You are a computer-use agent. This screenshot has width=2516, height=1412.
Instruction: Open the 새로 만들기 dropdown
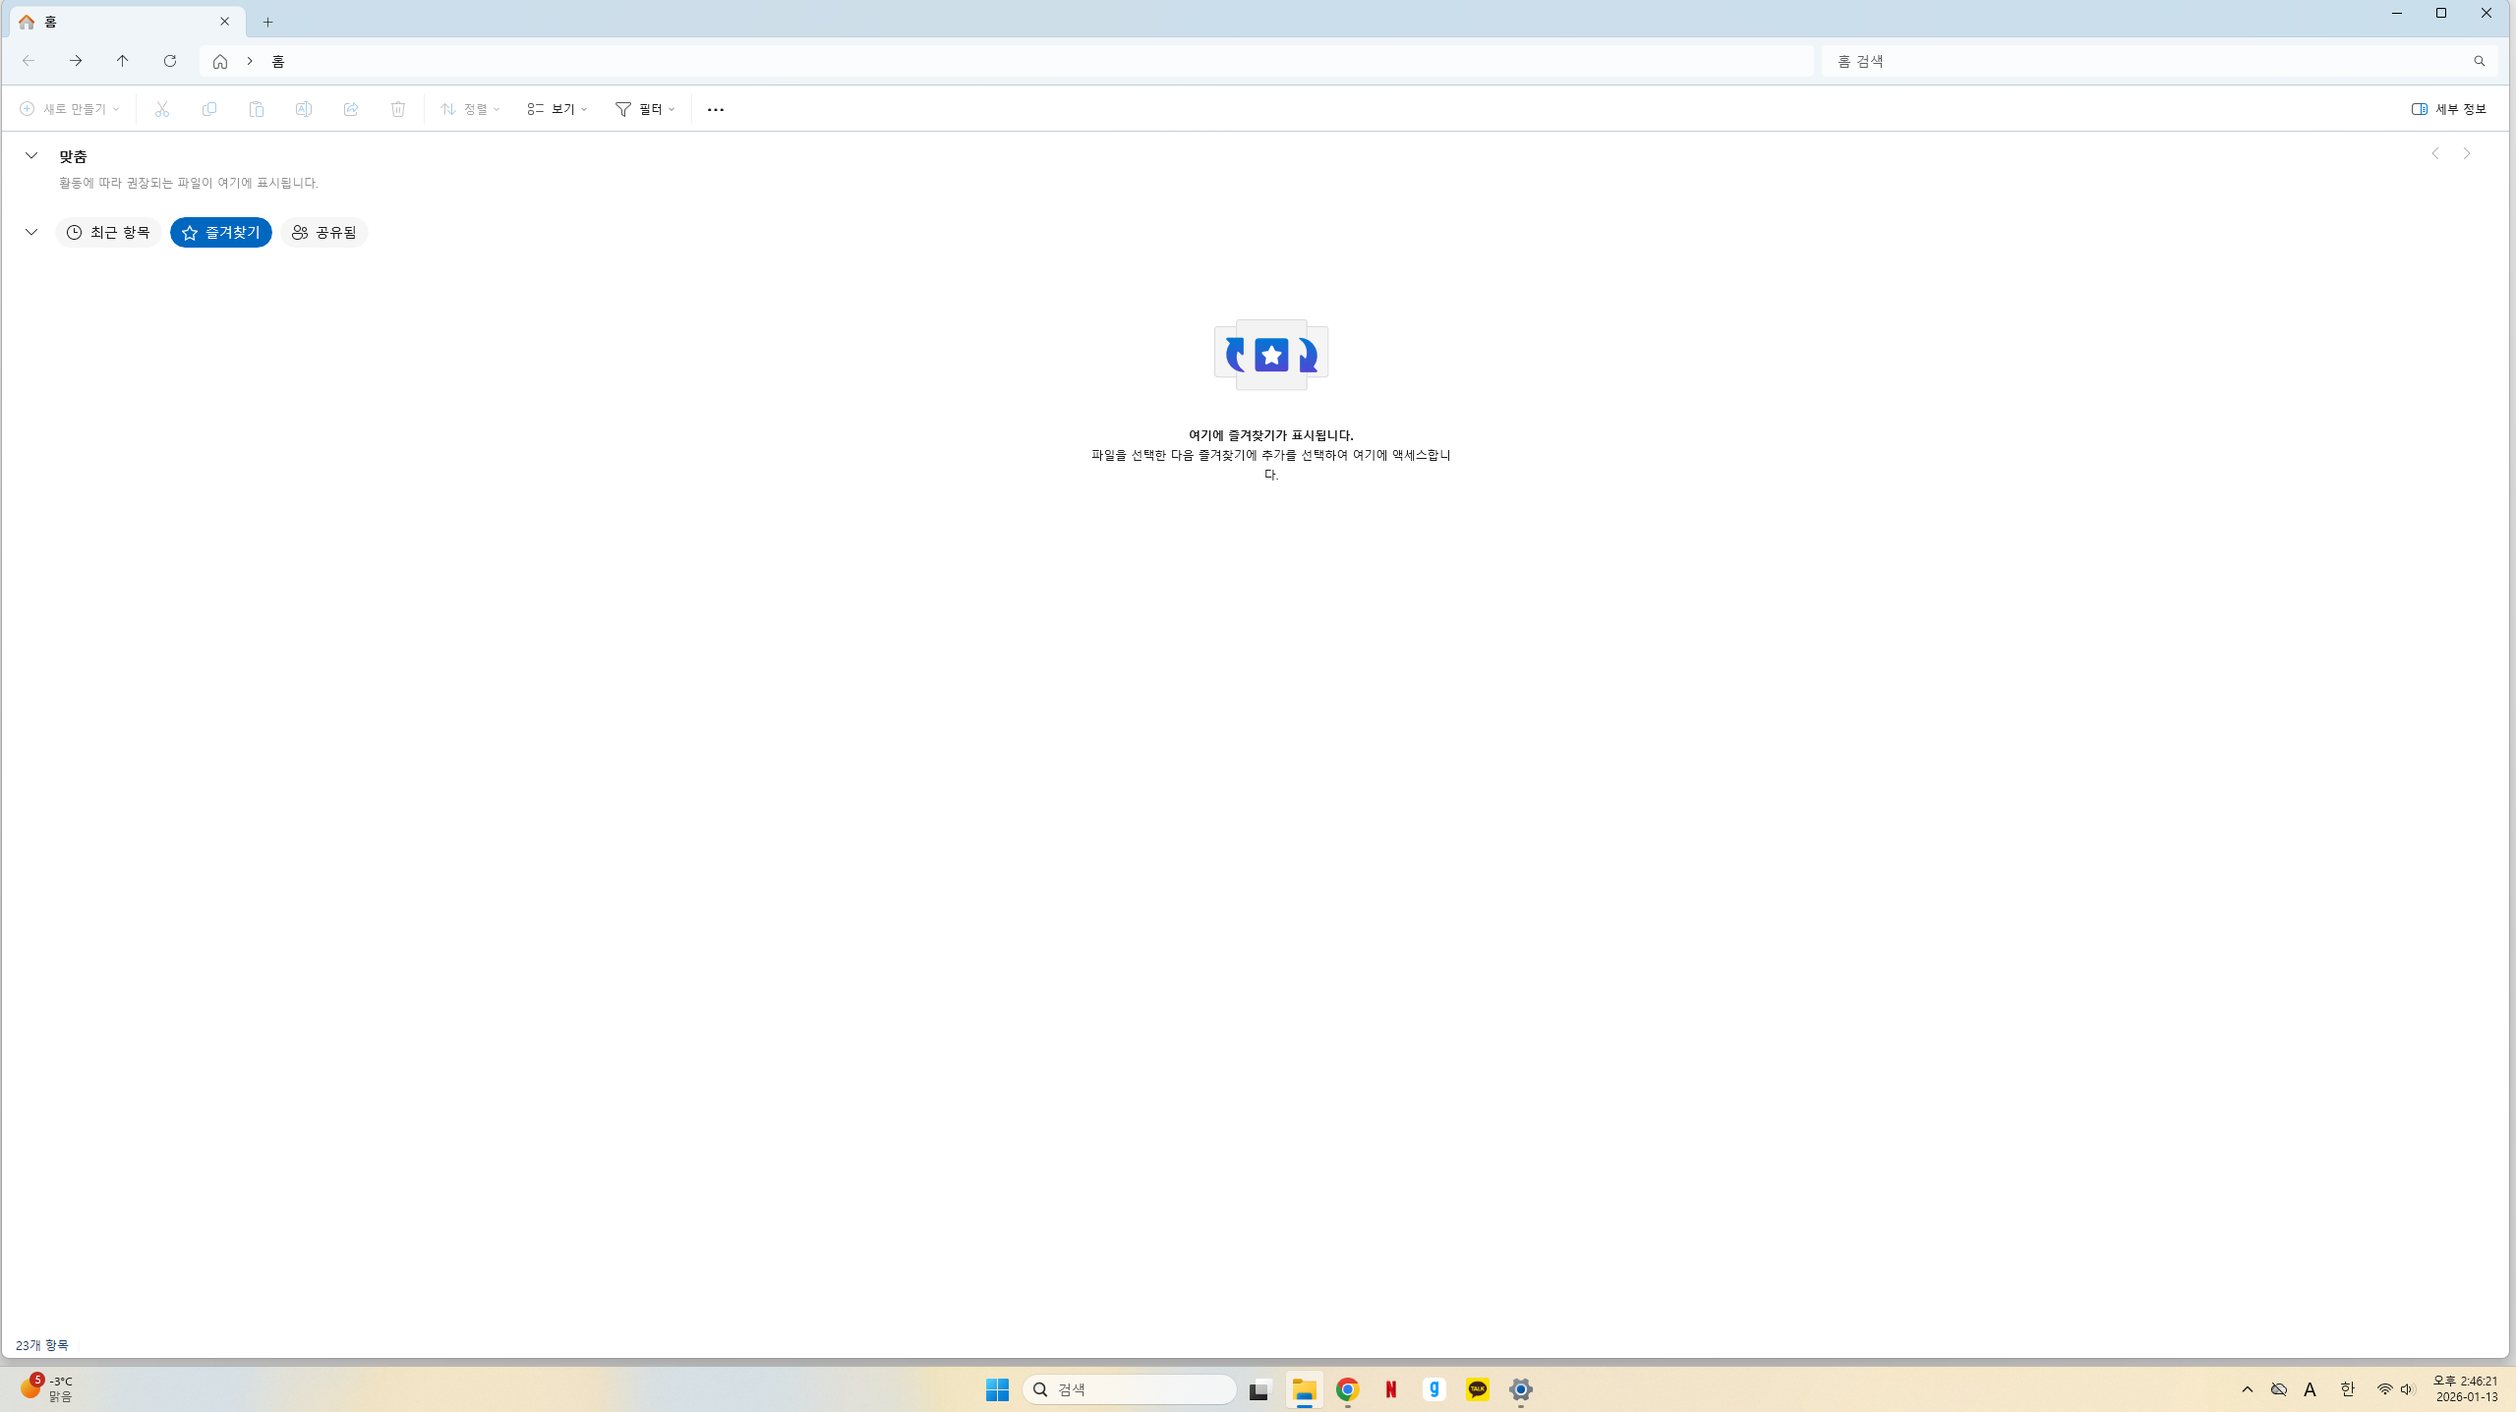[69, 109]
